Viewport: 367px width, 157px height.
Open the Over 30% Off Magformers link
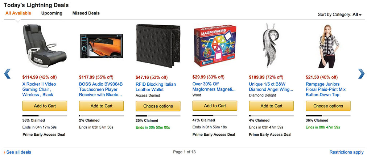coord(214,86)
